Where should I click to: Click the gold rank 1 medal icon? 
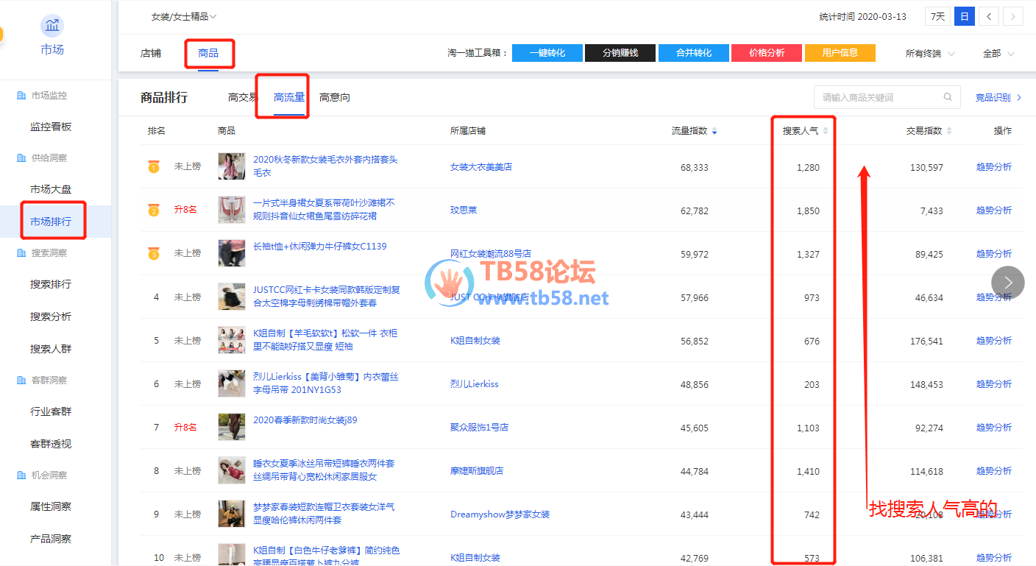click(153, 167)
